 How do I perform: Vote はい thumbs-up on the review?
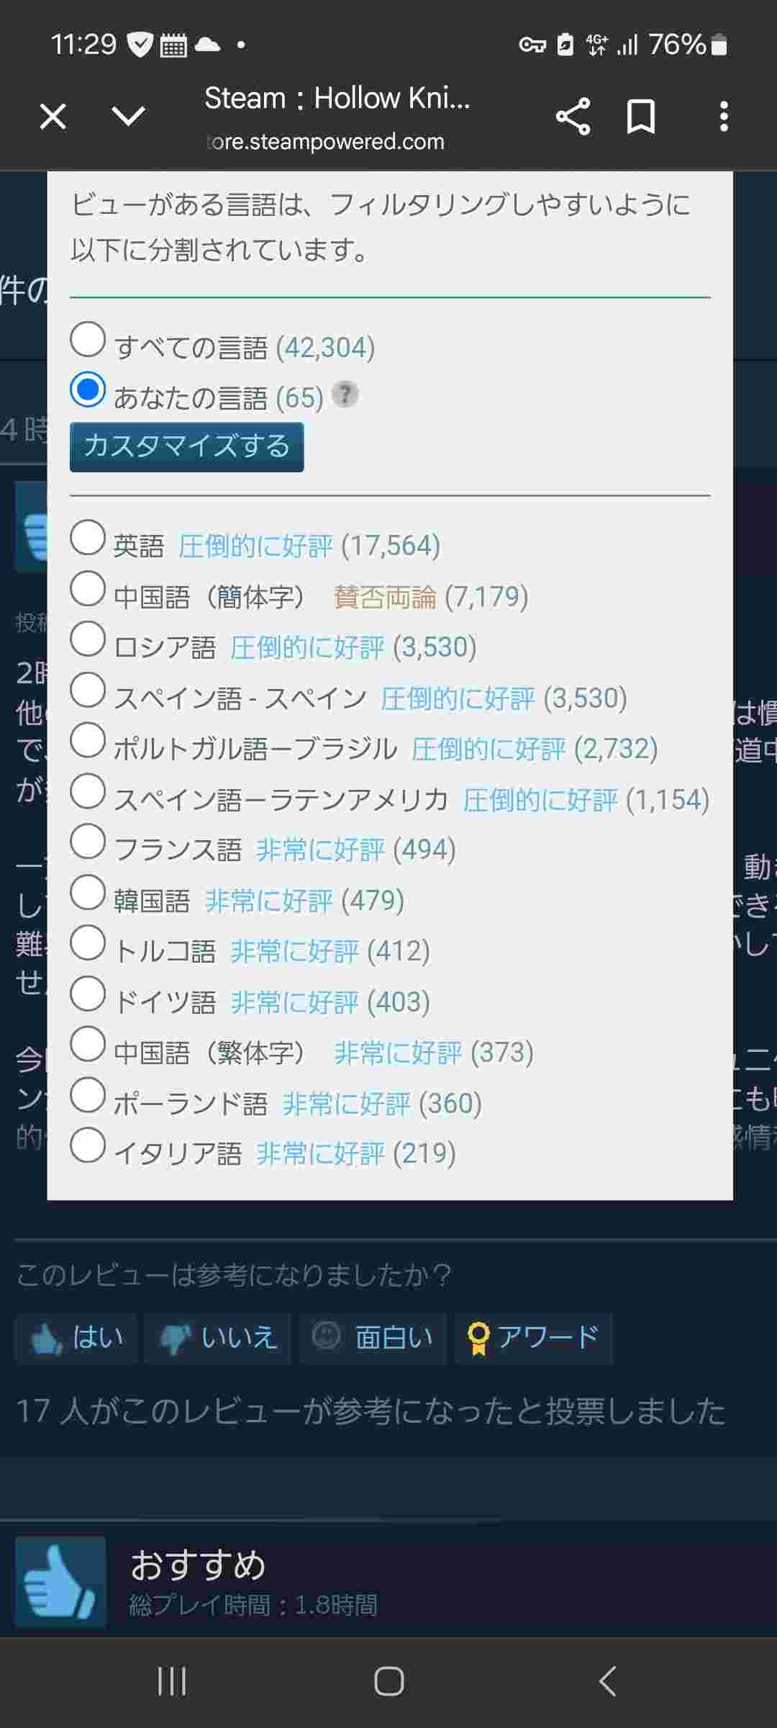click(76, 1338)
